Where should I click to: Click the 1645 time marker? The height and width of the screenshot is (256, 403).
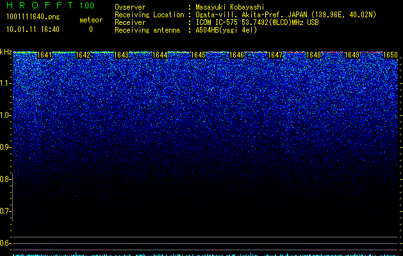tap(199, 55)
